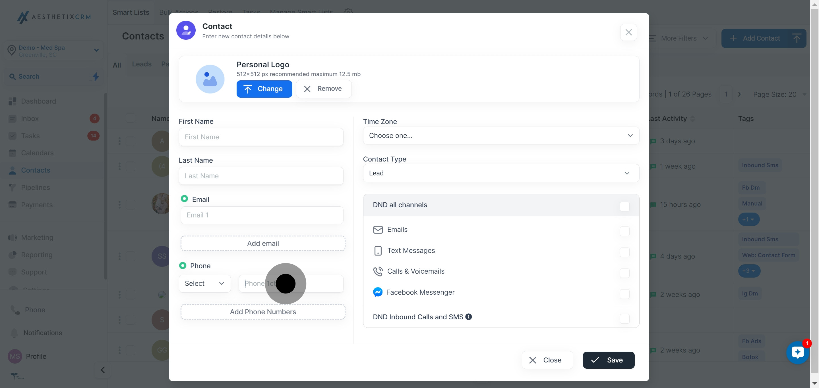819x388 pixels.
Task: Open the Time Zone dropdown
Action: point(501,136)
